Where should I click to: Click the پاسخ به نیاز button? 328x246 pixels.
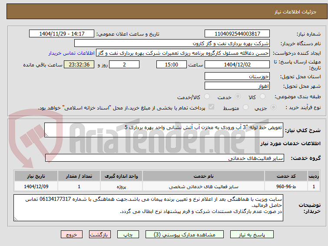[x=252, y=235]
